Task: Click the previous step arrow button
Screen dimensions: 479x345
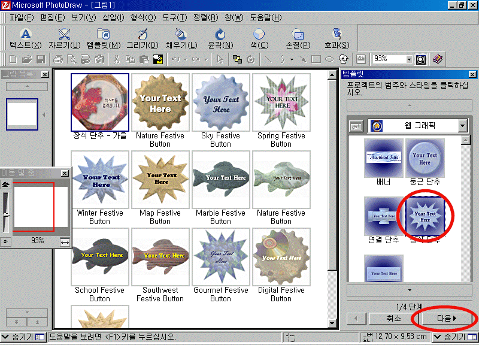Action: click(x=356, y=319)
